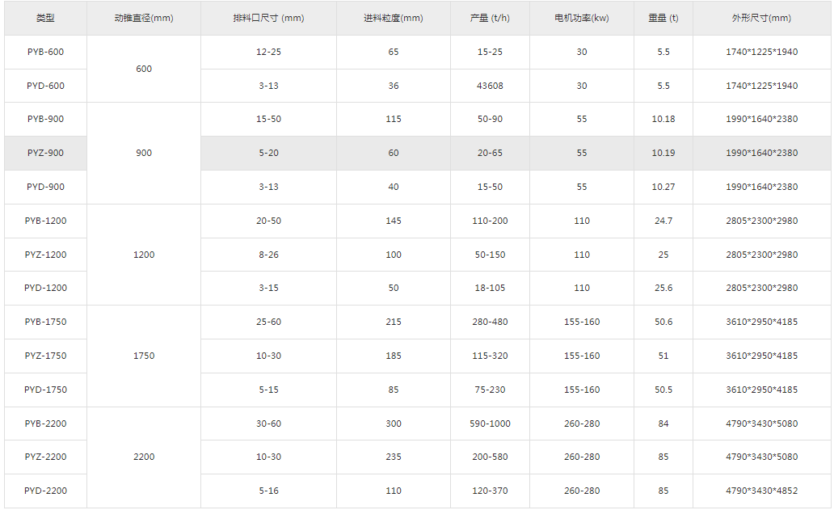834x510 pixels.
Task: Click the 43608 output value
Action: tap(490, 86)
